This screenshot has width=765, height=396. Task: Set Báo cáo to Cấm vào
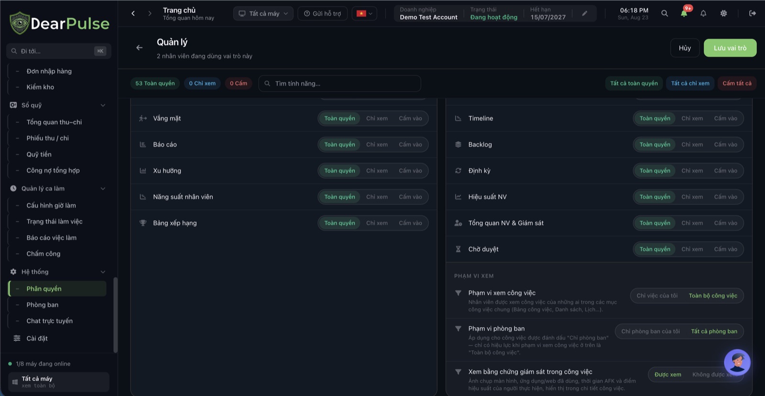point(410,145)
